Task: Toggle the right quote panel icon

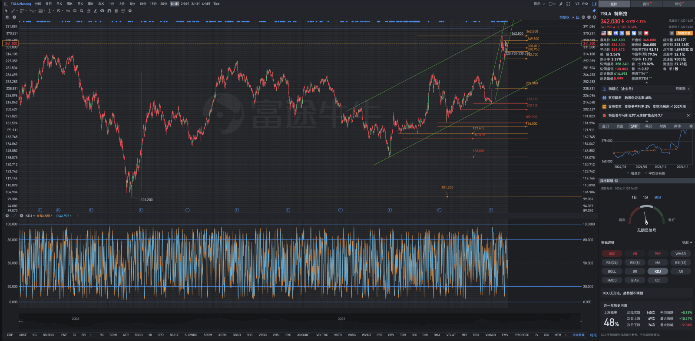Action: coord(594,4)
